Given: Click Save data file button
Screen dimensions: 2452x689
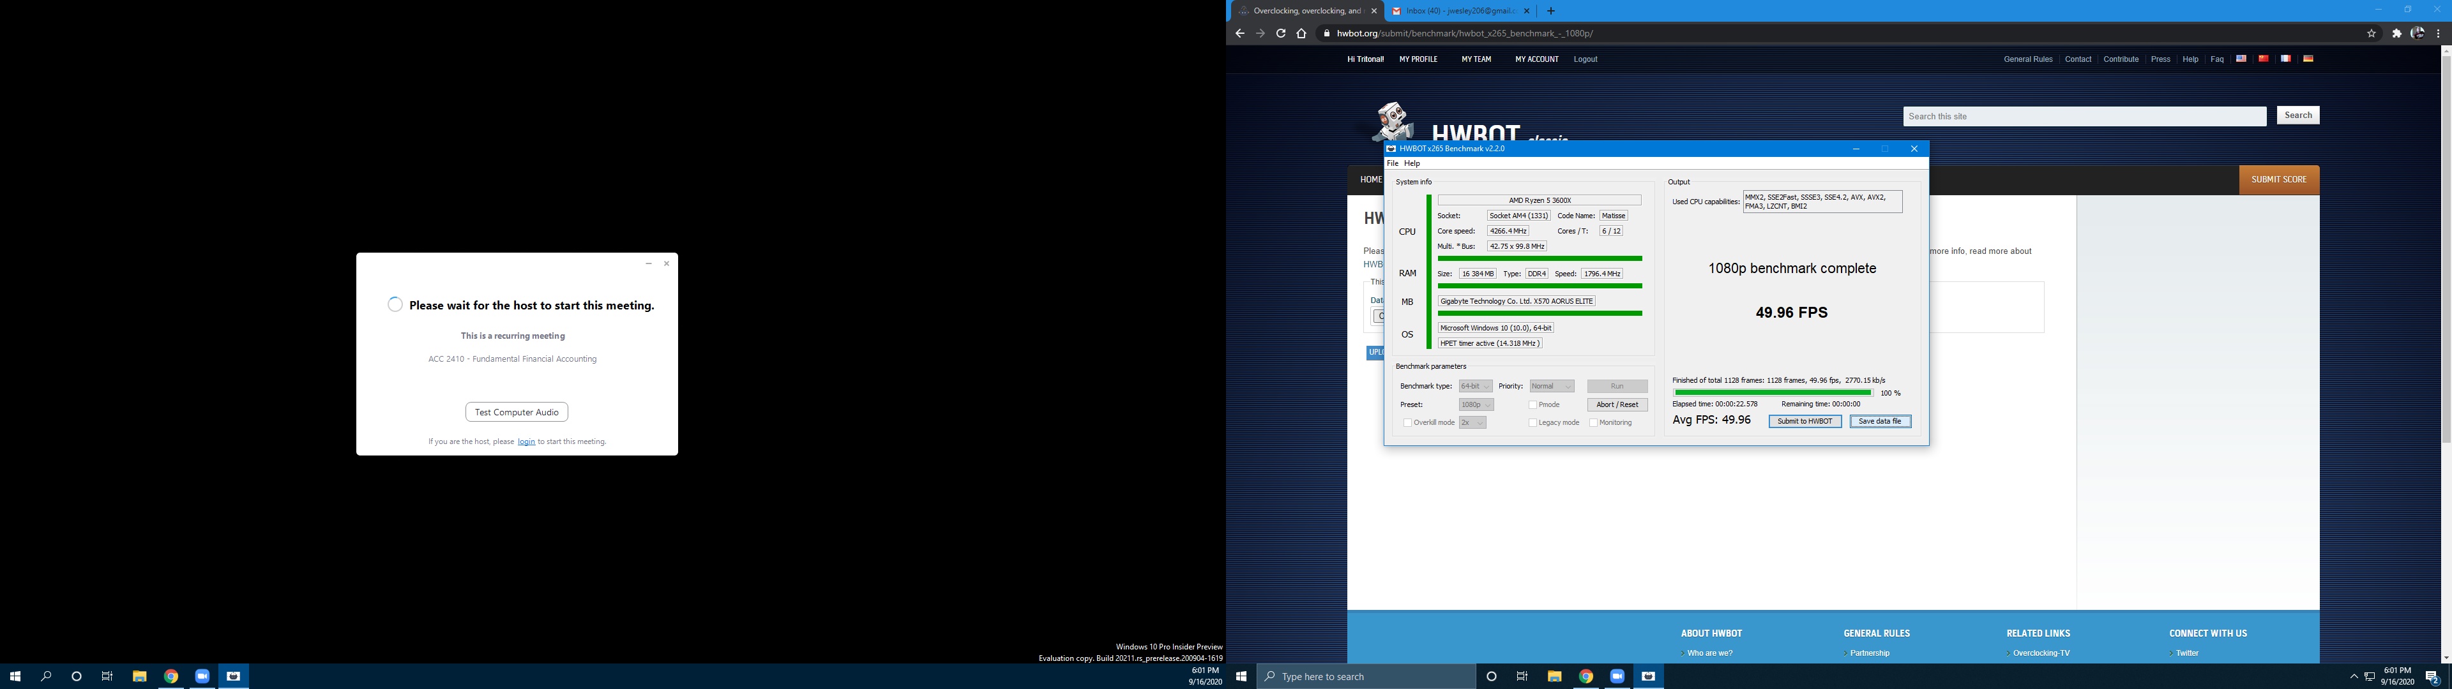Looking at the screenshot, I should coord(1880,422).
